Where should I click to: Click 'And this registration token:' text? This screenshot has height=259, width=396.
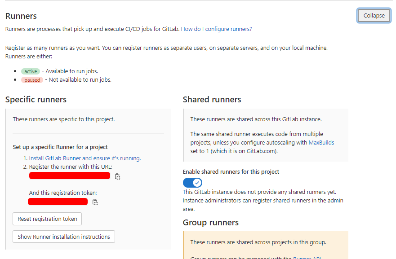(x=63, y=193)
